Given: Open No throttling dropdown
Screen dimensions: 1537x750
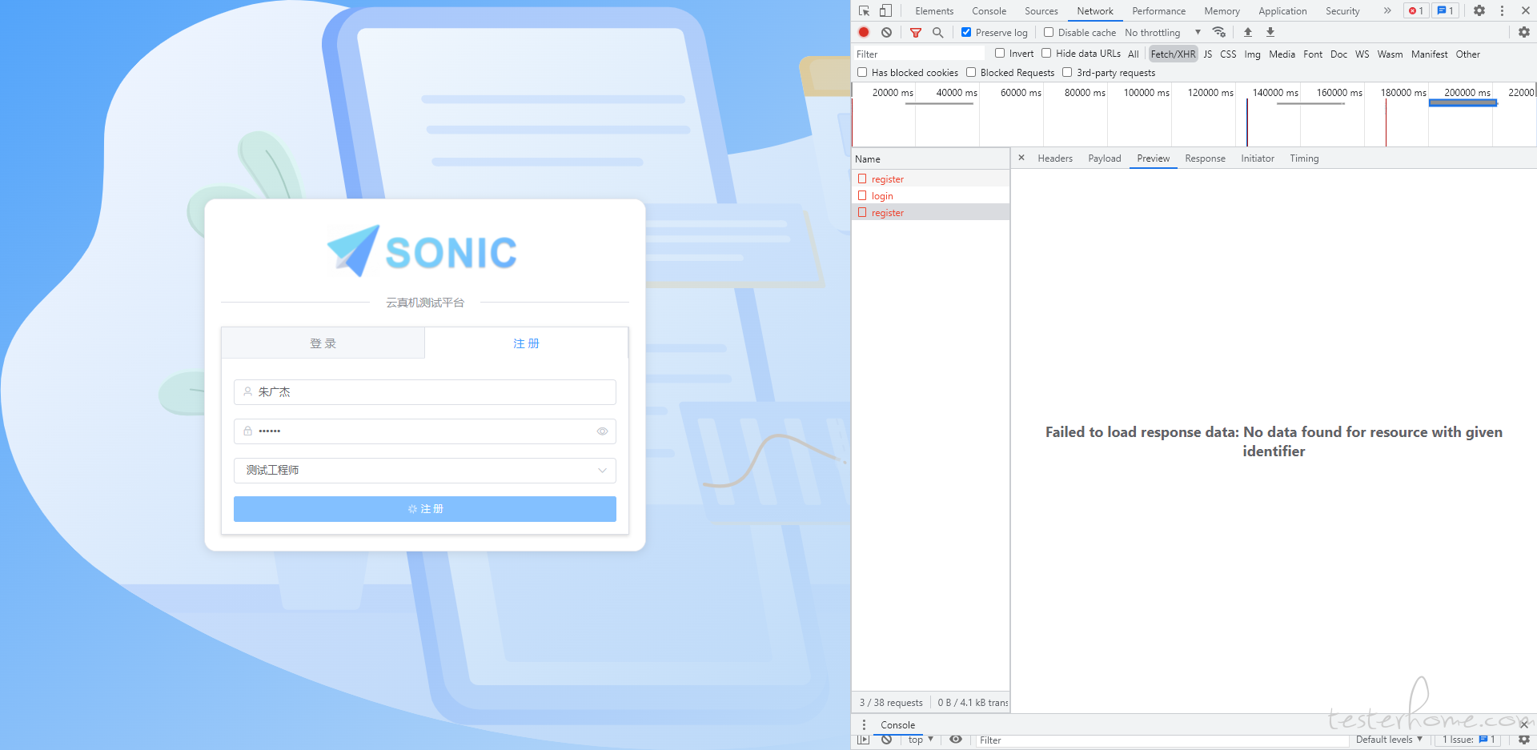Looking at the screenshot, I should point(1162,32).
